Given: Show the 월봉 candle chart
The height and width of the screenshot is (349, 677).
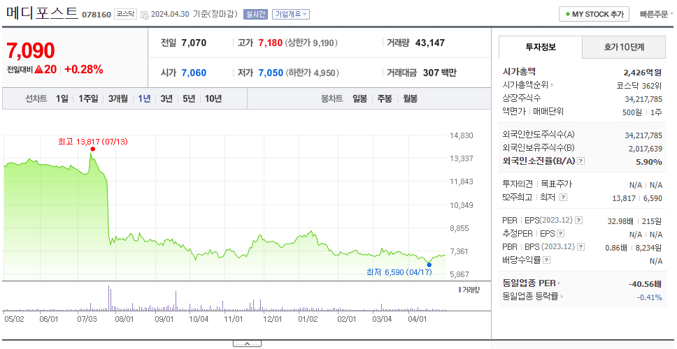Looking at the screenshot, I should point(410,98).
